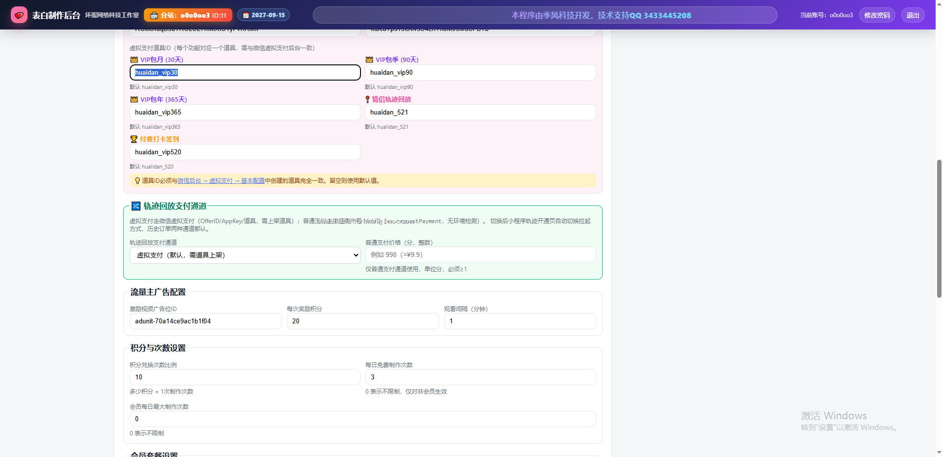Click the 当前账号: o0o0oo3 text

[x=827, y=15]
